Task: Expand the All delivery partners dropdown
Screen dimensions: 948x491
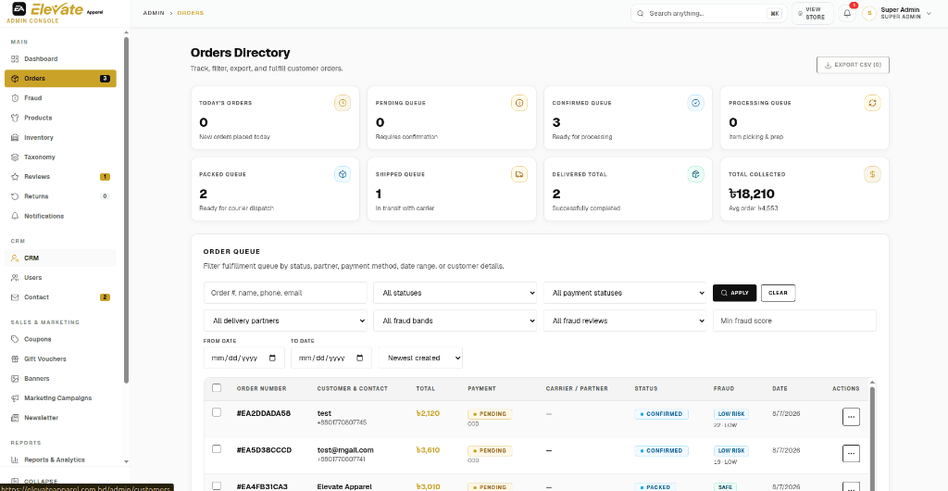Action: pos(285,321)
